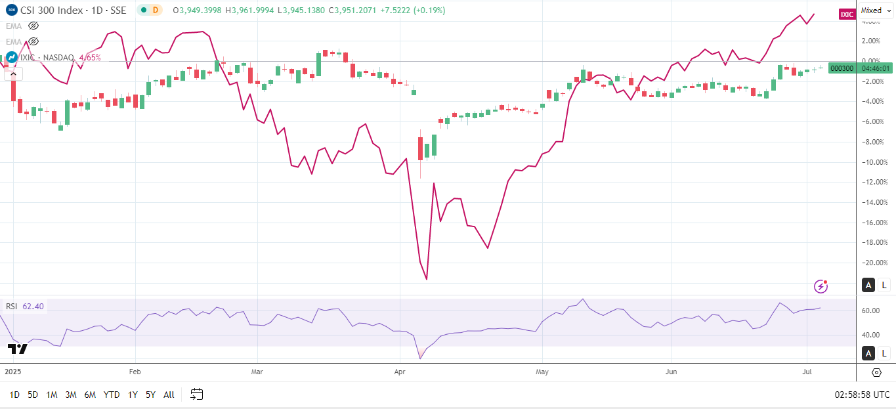Select the 6M time range
Image resolution: width=896 pixels, height=409 pixels.
point(90,395)
